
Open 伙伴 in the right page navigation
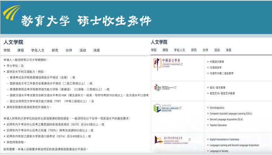205,50
